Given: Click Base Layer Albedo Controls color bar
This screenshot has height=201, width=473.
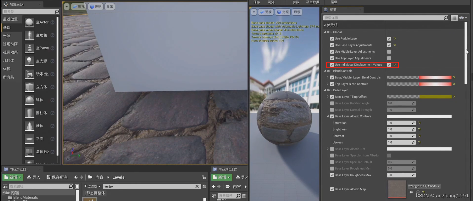Looking at the screenshot, I should tap(419, 116).
